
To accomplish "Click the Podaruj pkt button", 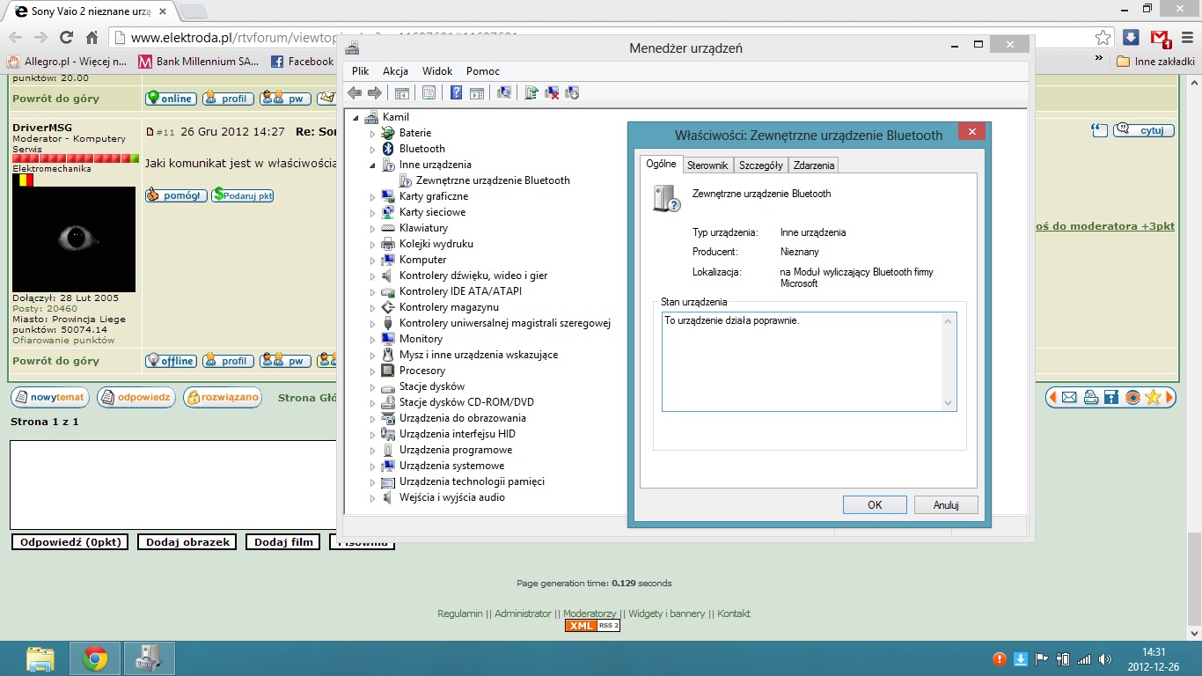I will tap(243, 195).
